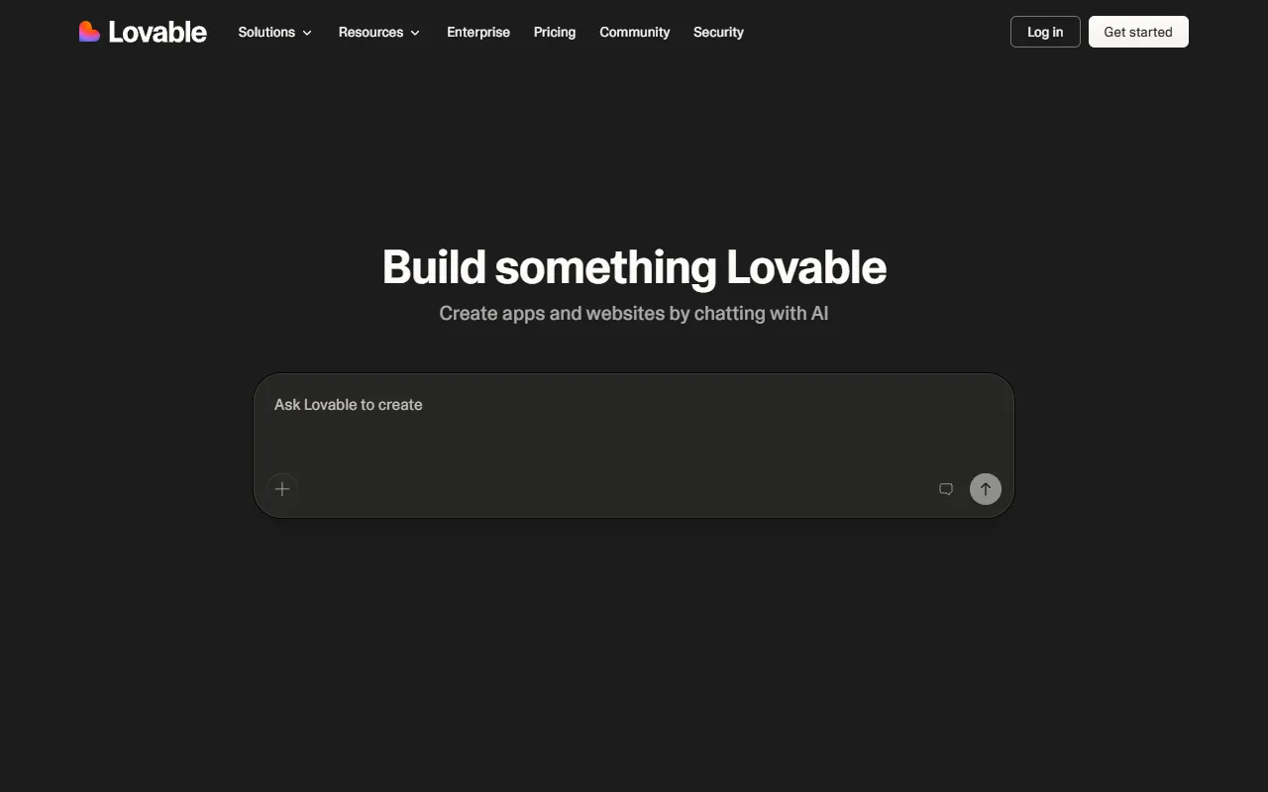The image size is (1268, 792).
Task: Submit prompt with the up-arrow send icon
Action: 986,489
